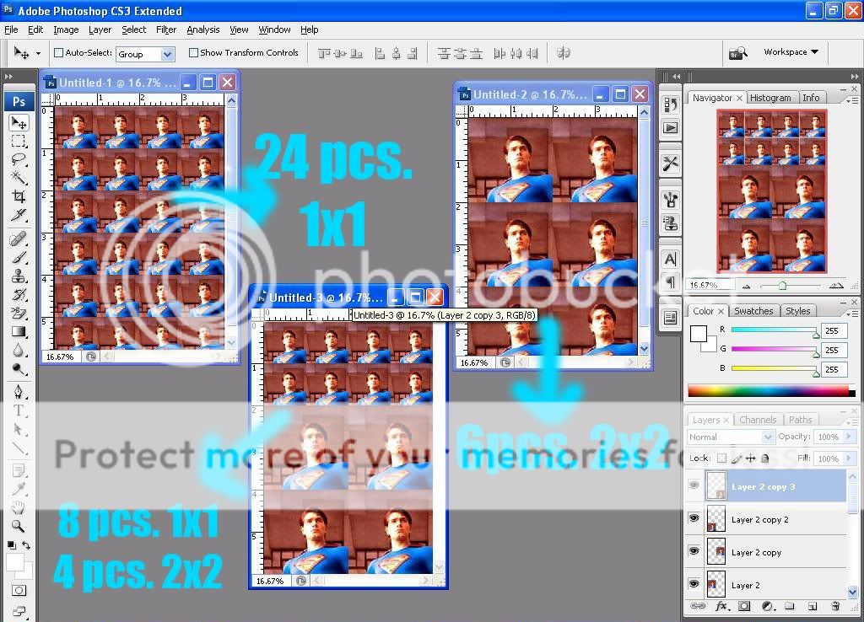The image size is (864, 622).
Task: Open the Filter menu
Action: pyautogui.click(x=165, y=29)
